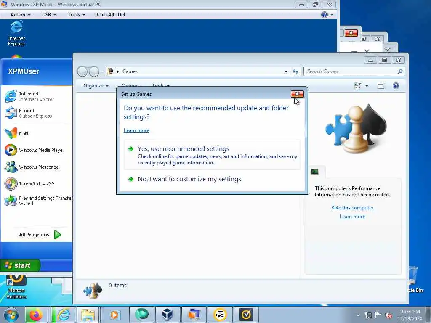Viewport: 431px width, 323px height.
Task: Open the Learn more link in Set up Games
Action: tap(136, 130)
